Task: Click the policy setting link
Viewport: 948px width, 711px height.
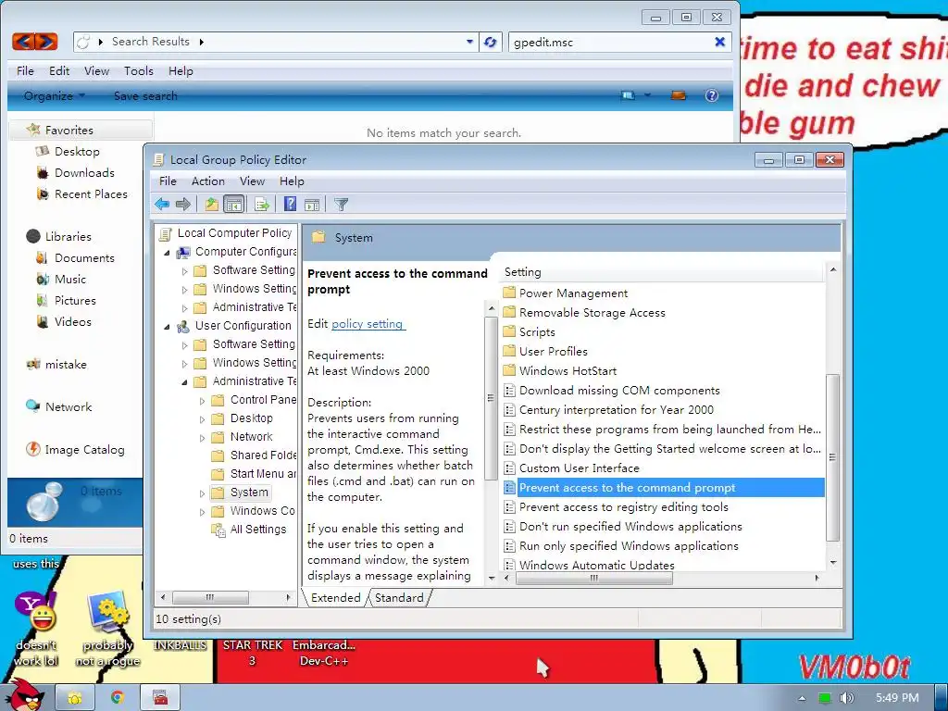Action: [368, 324]
